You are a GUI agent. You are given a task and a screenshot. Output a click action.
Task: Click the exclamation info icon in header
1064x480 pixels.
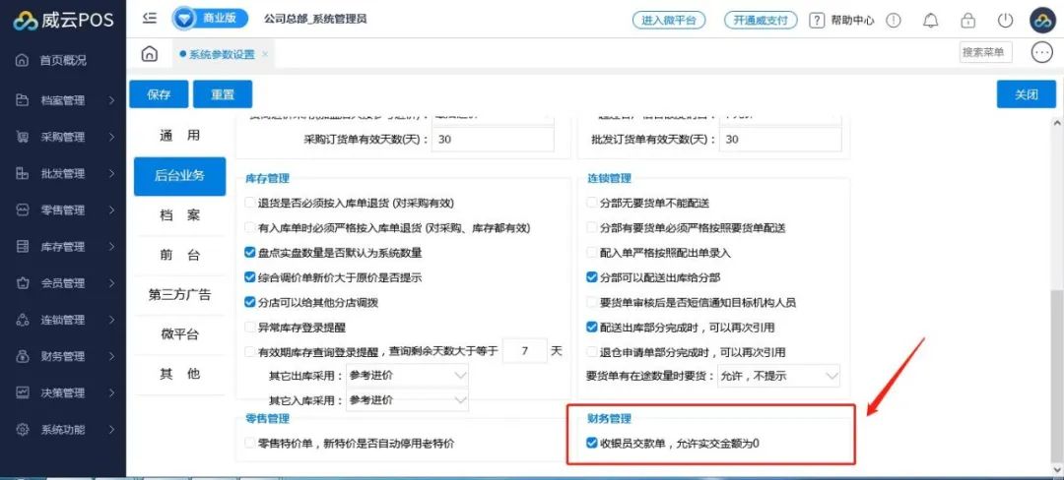tap(894, 20)
